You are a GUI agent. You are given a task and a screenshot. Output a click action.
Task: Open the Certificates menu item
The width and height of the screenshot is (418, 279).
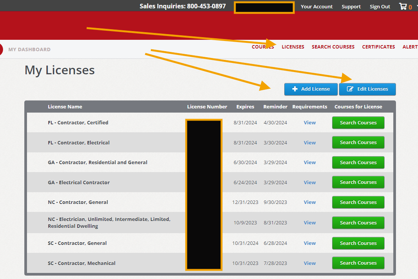point(378,47)
